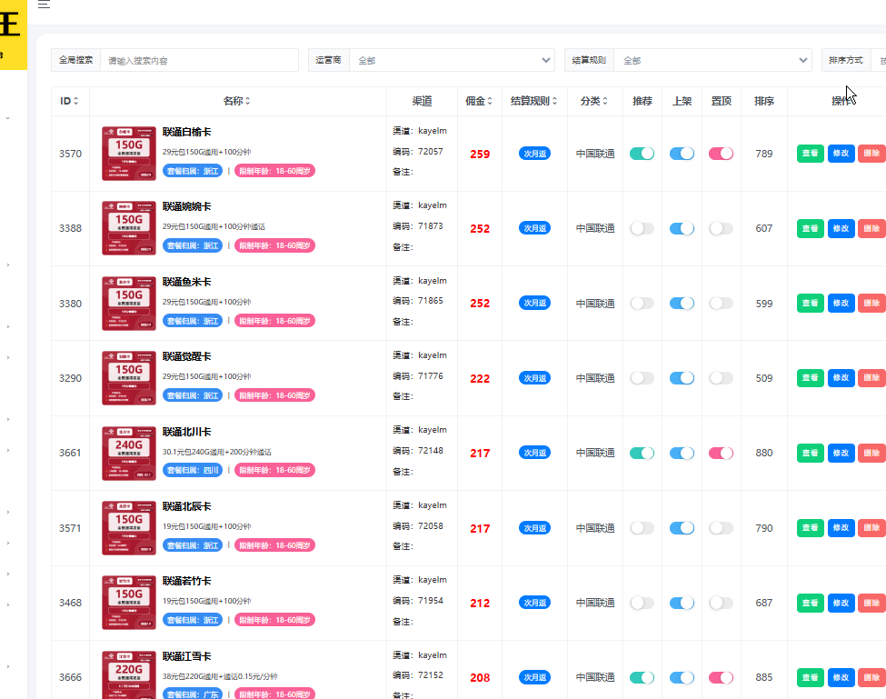Image resolution: width=886 pixels, height=699 pixels.
Task: Click the 联通北川卡 240G card thumbnail
Action: click(x=128, y=453)
